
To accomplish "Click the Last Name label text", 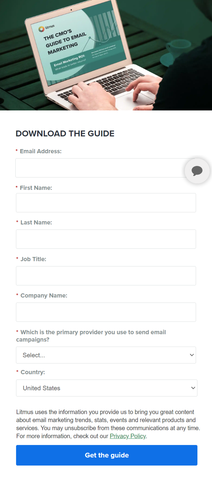I will click(x=36, y=223).
